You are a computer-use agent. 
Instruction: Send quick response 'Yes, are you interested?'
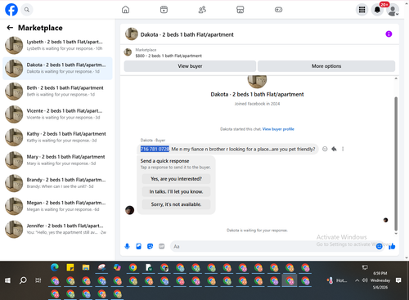click(x=176, y=179)
